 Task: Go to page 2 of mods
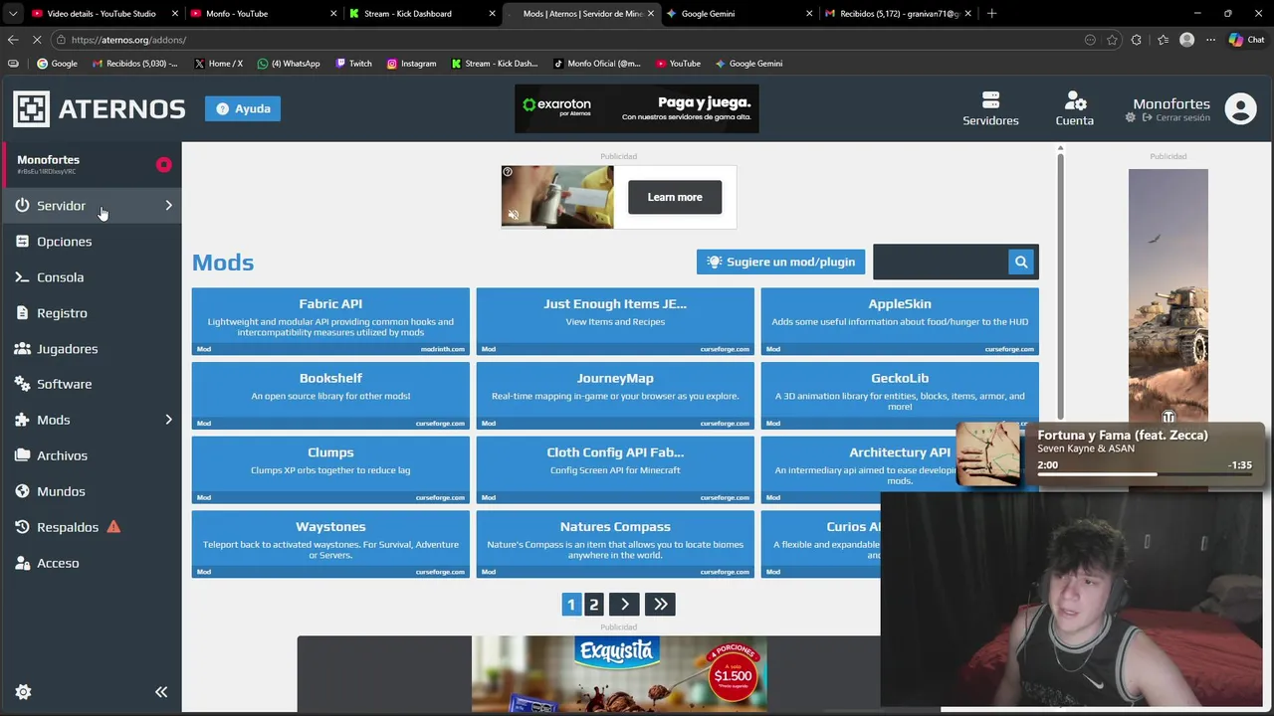pyautogui.click(x=593, y=604)
